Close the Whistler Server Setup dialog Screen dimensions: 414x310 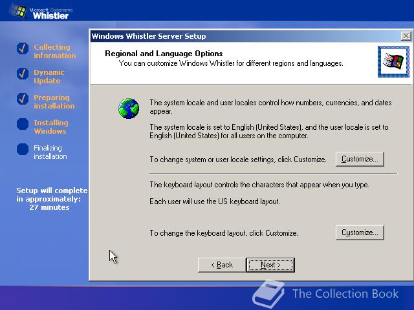(x=406, y=36)
